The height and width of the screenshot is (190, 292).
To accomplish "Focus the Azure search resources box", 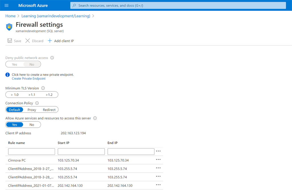I will (178, 5).
